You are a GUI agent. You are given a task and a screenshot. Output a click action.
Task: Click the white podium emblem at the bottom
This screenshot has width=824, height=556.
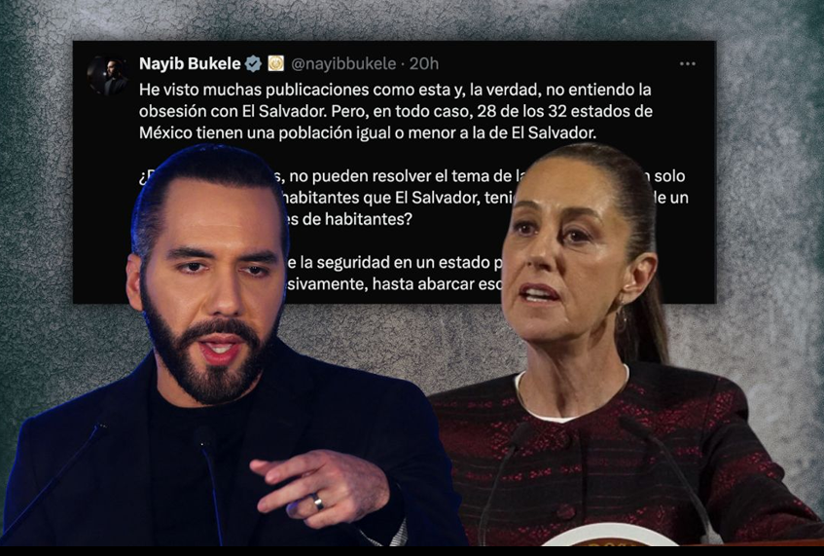(x=610, y=536)
